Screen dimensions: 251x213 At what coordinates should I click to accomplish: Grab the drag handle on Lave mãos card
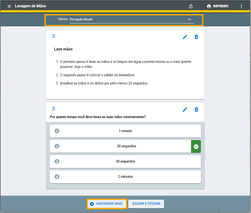click(54, 36)
